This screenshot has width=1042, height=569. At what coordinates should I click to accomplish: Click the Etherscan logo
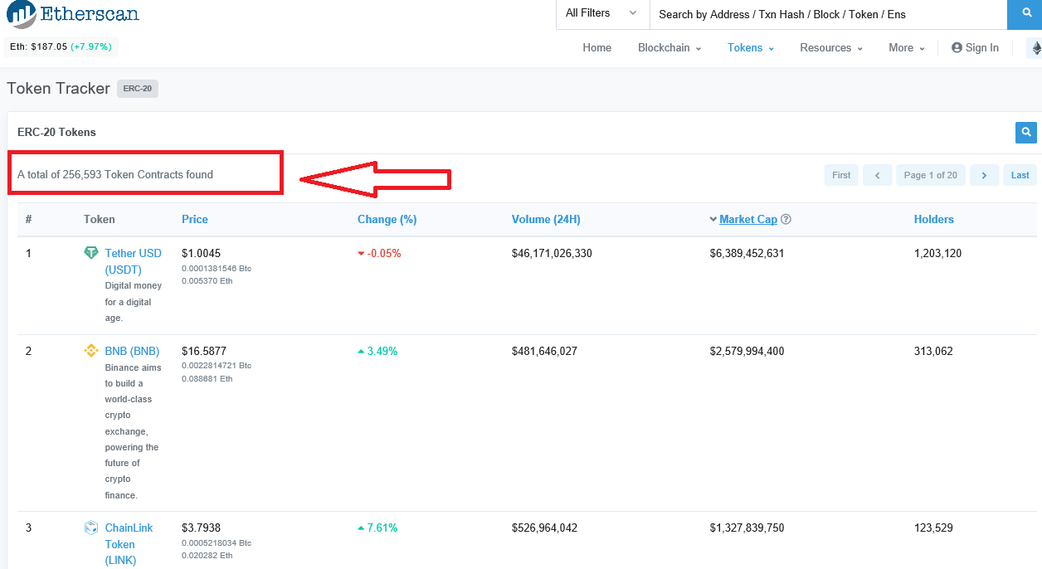click(73, 14)
